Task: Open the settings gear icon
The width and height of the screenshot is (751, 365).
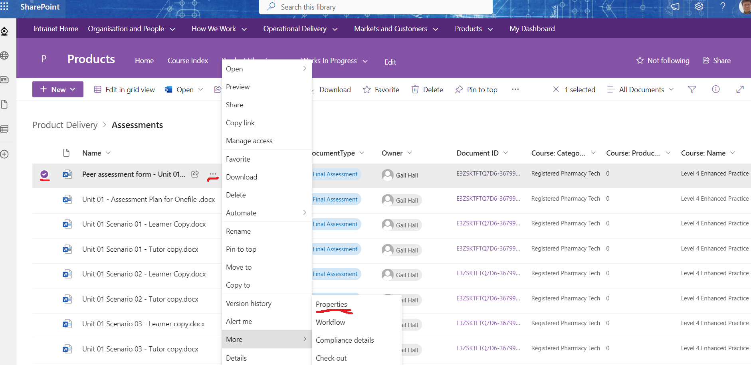Action: pyautogui.click(x=699, y=7)
